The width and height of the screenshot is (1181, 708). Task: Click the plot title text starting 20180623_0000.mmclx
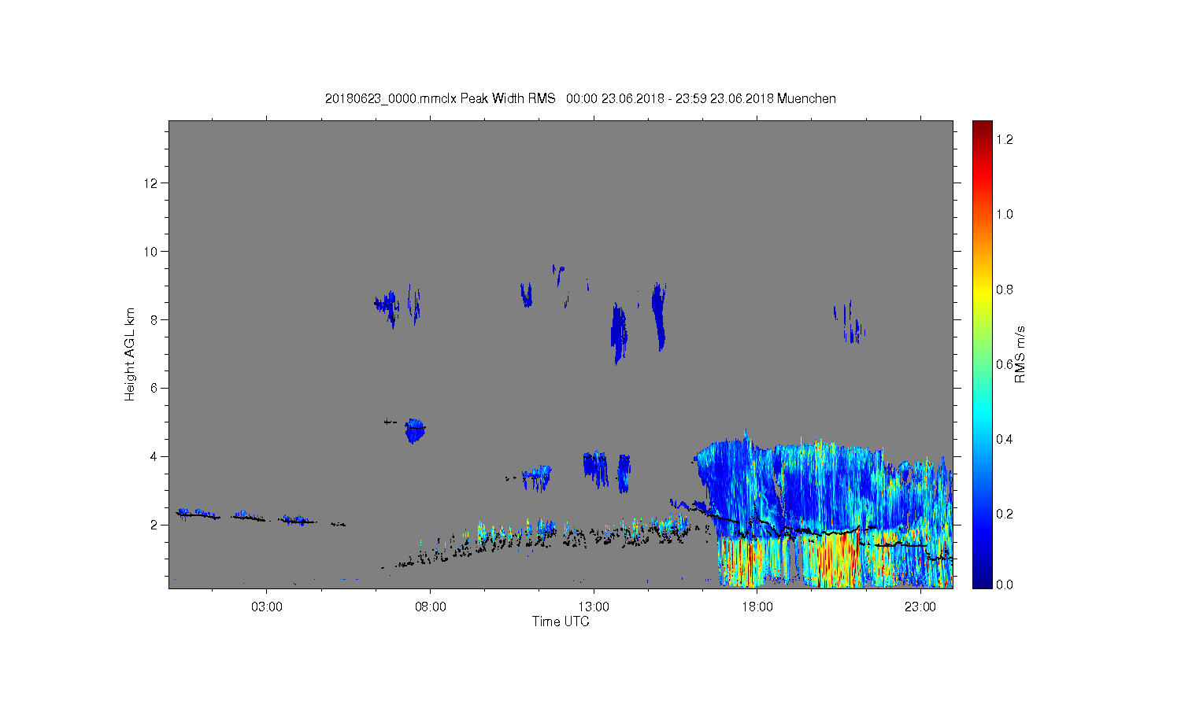tap(580, 98)
